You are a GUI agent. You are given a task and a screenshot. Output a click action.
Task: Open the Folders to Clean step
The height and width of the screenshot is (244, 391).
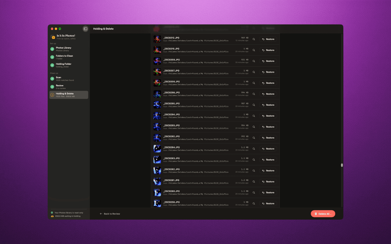point(69,57)
